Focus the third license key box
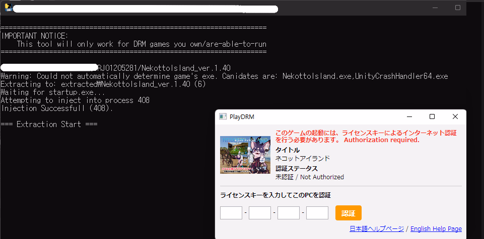The width and height of the screenshot is (484, 239). coord(289,213)
